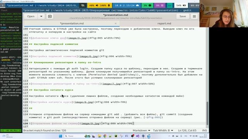The width and height of the screenshot is (248, 139).
Task: Open the VirtualBox VM taskbar icon
Action: [149, 136]
